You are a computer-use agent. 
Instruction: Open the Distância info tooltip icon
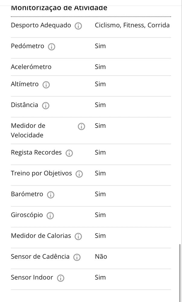46,105
